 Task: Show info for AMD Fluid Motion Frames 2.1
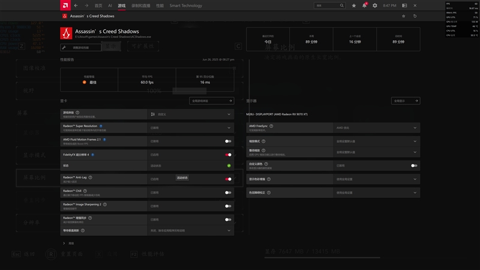point(104,140)
